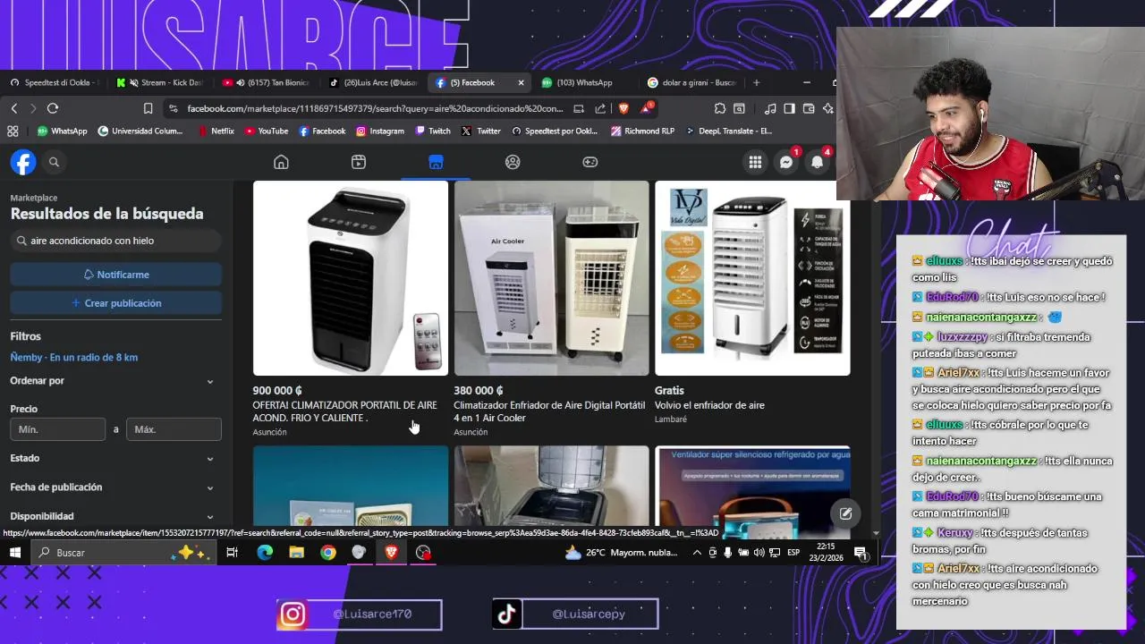The width and height of the screenshot is (1145, 644).
Task: Click the Mín. price input field
Action: coord(58,429)
